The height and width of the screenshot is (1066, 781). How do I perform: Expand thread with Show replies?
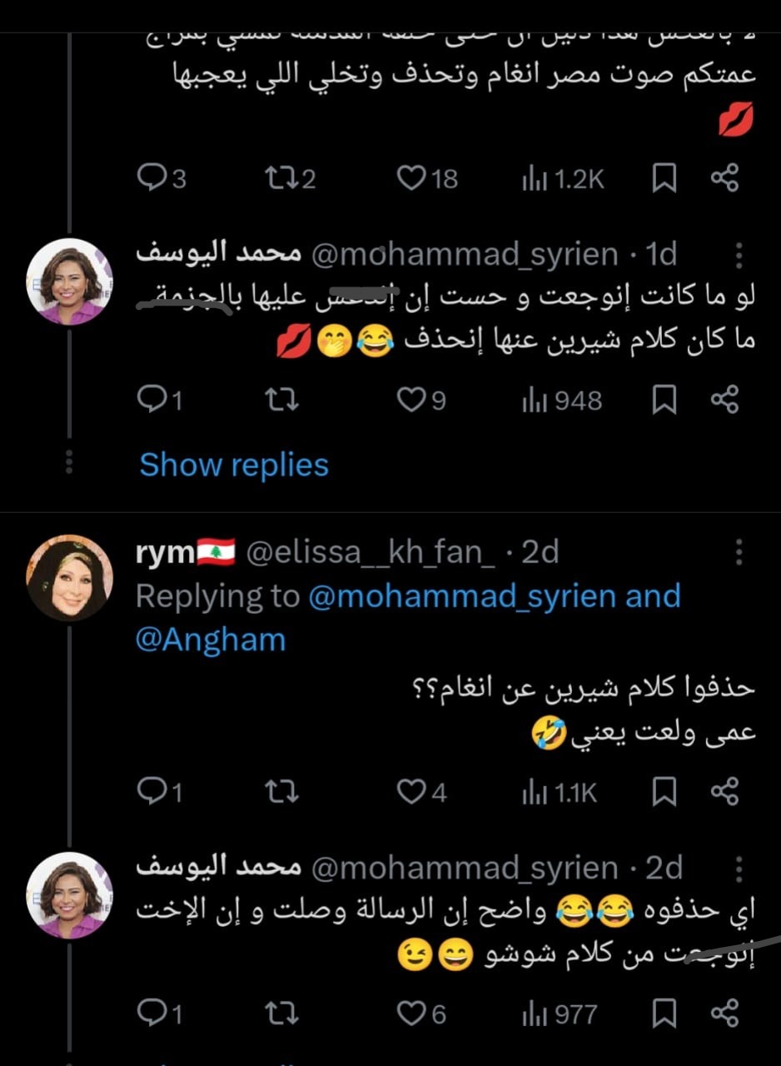pyautogui.click(x=234, y=465)
